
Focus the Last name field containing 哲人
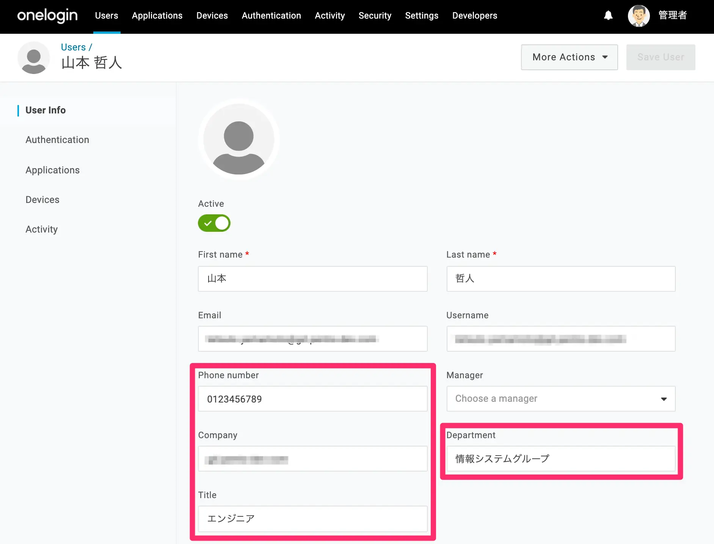[561, 279]
